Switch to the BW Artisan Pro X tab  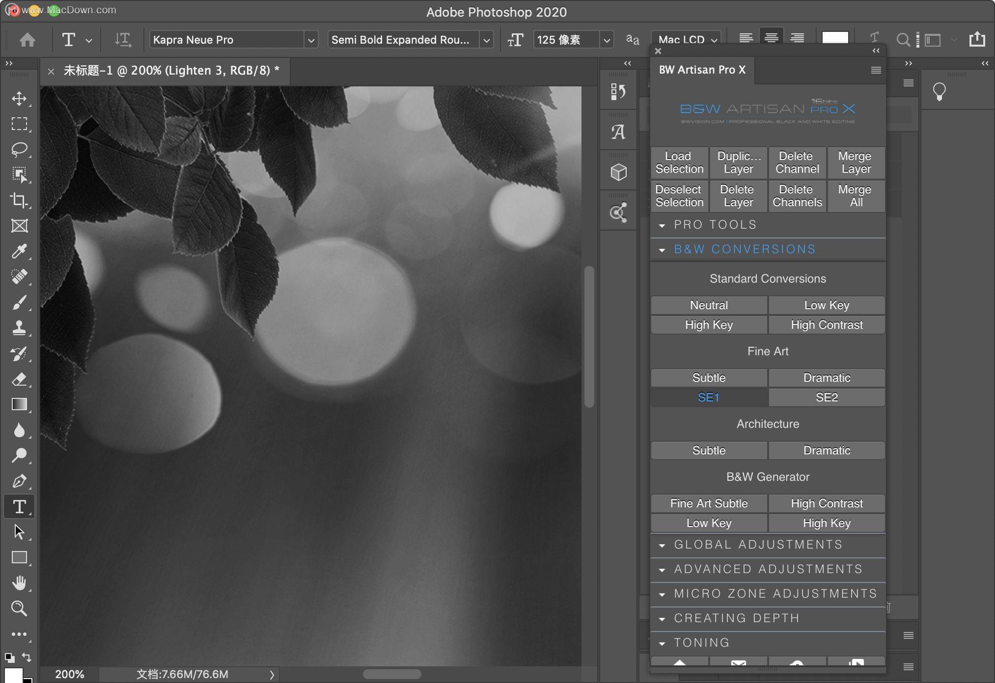pyautogui.click(x=702, y=70)
